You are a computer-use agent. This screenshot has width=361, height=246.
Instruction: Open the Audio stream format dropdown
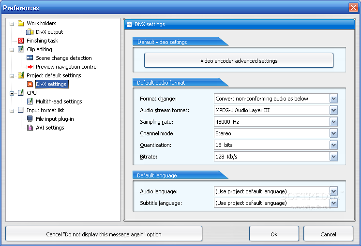tap(333, 110)
